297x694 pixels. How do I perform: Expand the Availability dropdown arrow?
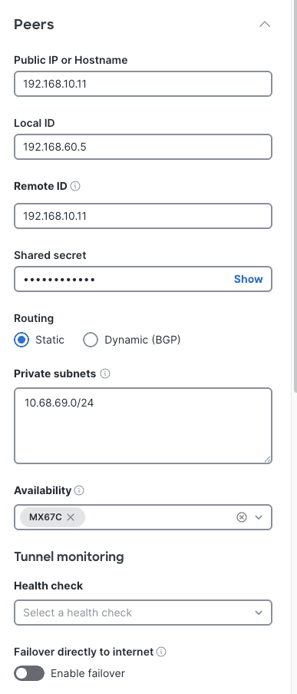[259, 517]
